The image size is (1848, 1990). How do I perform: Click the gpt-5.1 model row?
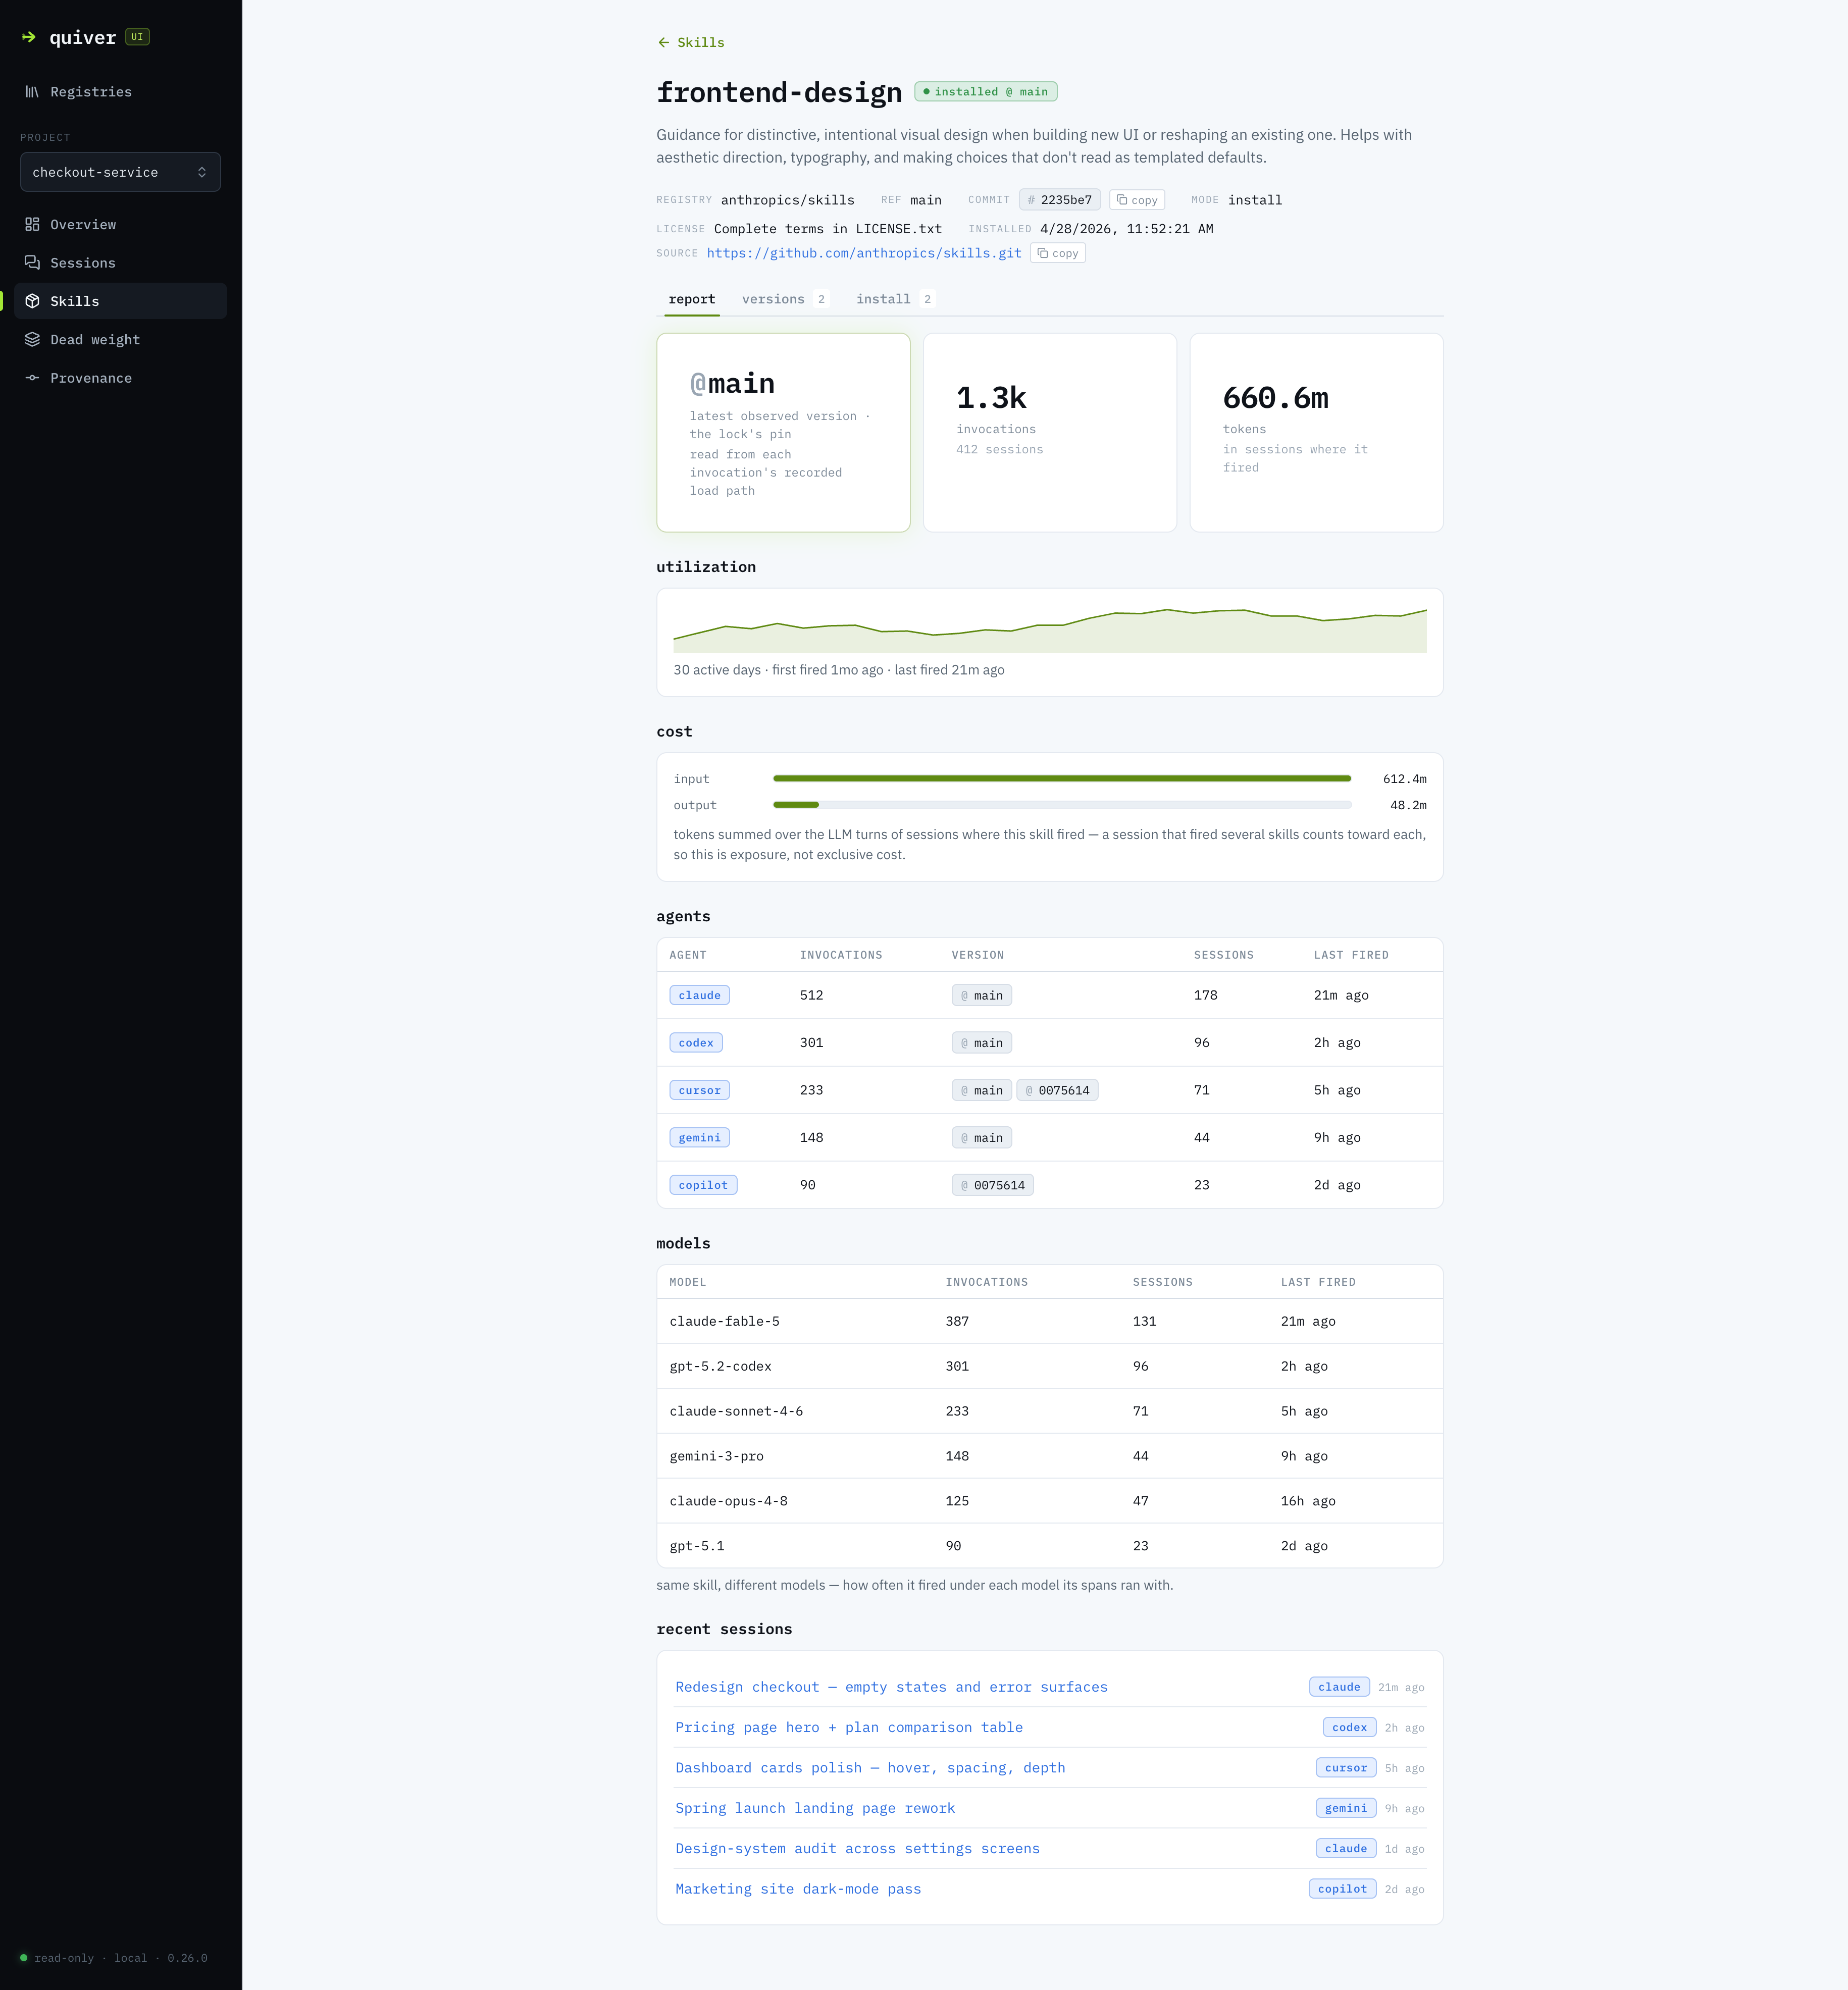(x=1050, y=1546)
